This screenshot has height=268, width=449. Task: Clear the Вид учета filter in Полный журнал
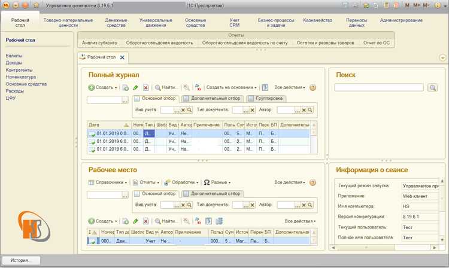click(183, 110)
